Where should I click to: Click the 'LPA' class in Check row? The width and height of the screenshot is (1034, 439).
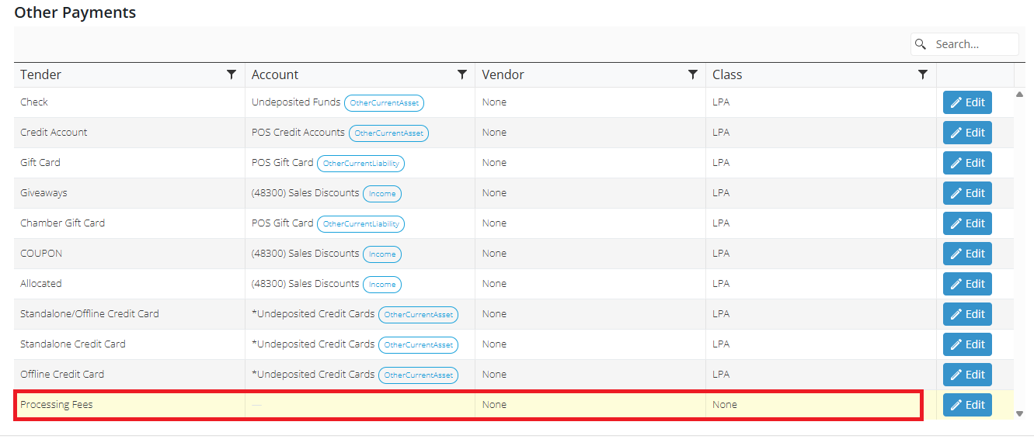721,102
